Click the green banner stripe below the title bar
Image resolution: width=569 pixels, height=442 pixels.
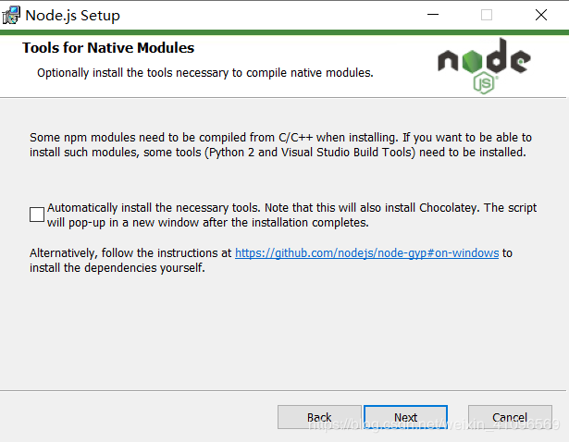(x=285, y=32)
